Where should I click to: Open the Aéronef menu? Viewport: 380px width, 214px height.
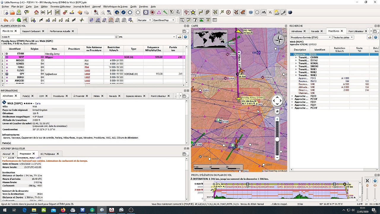click(96, 7)
